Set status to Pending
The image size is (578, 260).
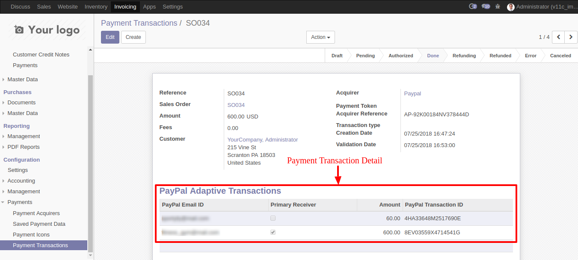point(365,56)
